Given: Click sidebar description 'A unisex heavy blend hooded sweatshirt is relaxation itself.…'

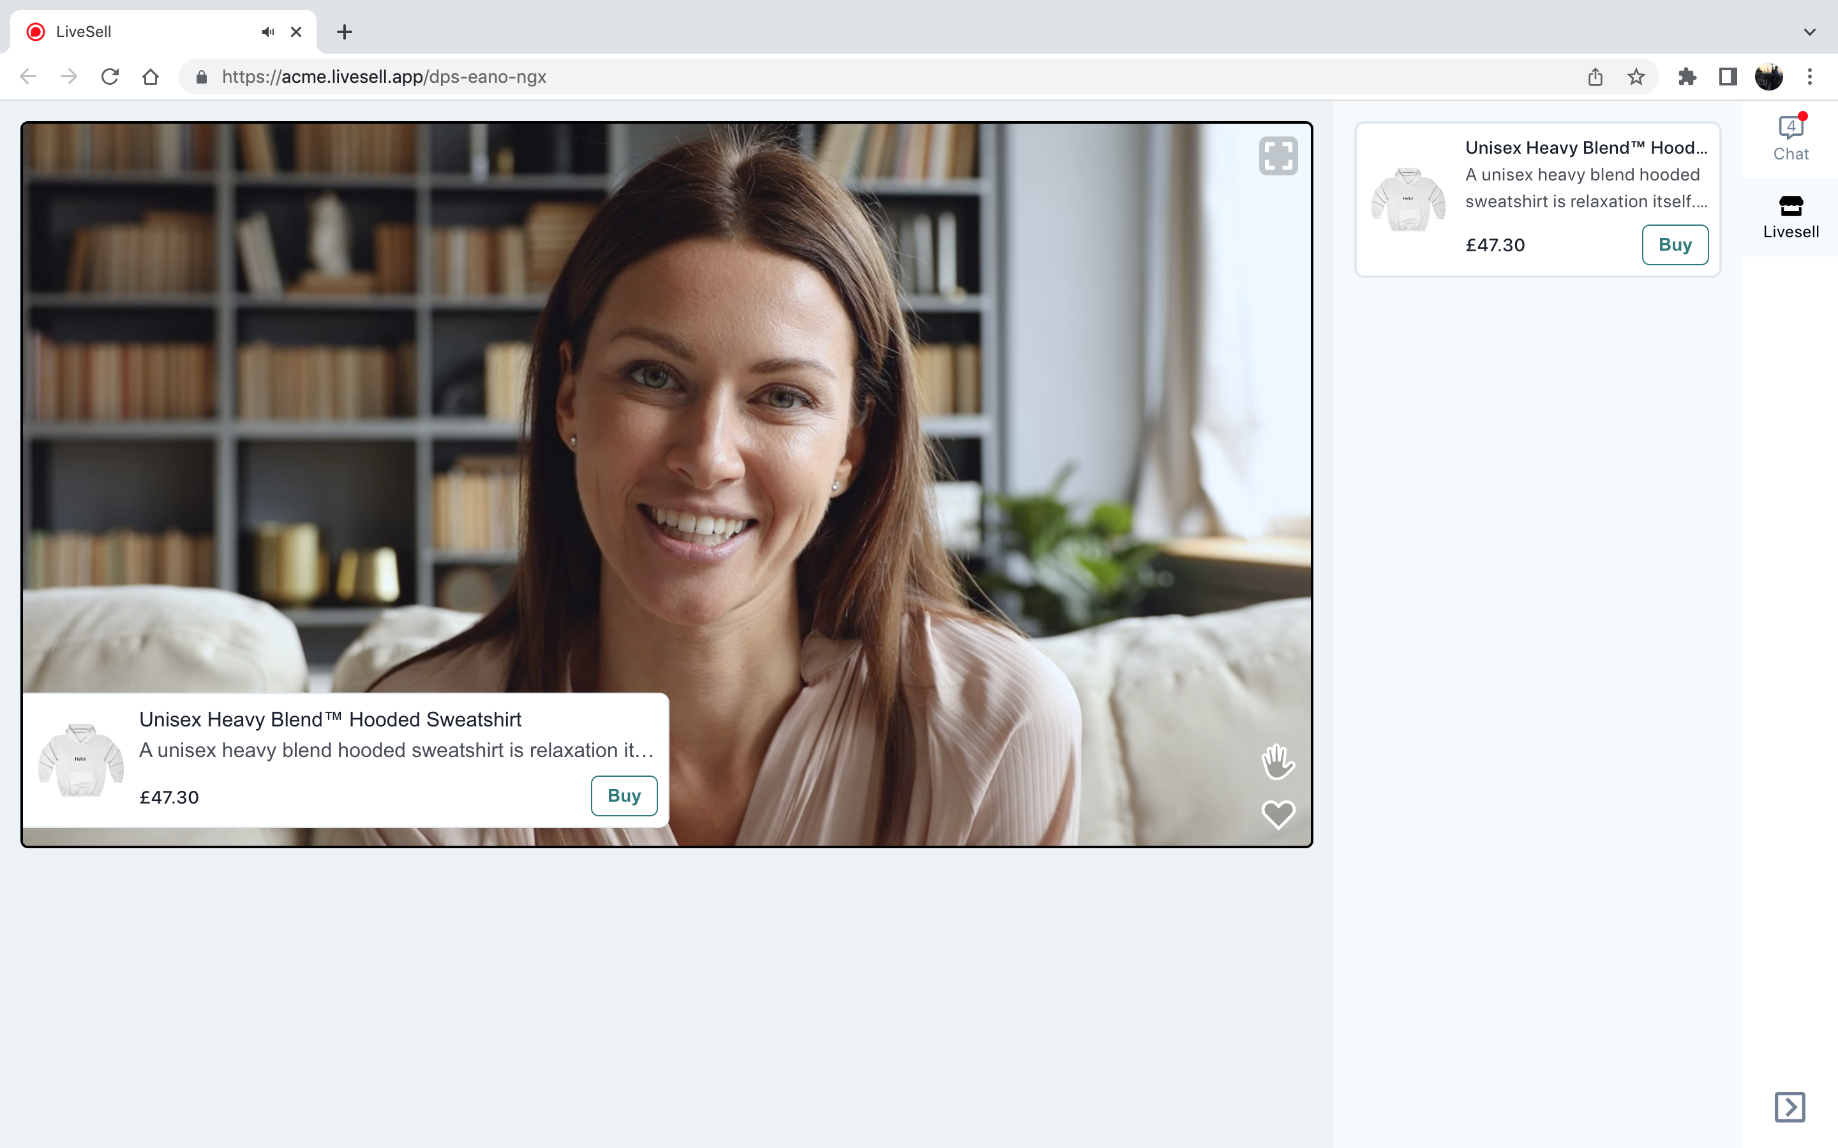Looking at the screenshot, I should click(1586, 188).
